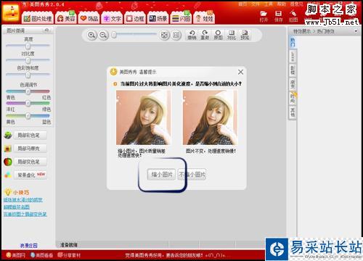Screen dimensions: 363x261
Task: Click the green icon beside 局部彩色笔
Action: [x=8, y=135]
